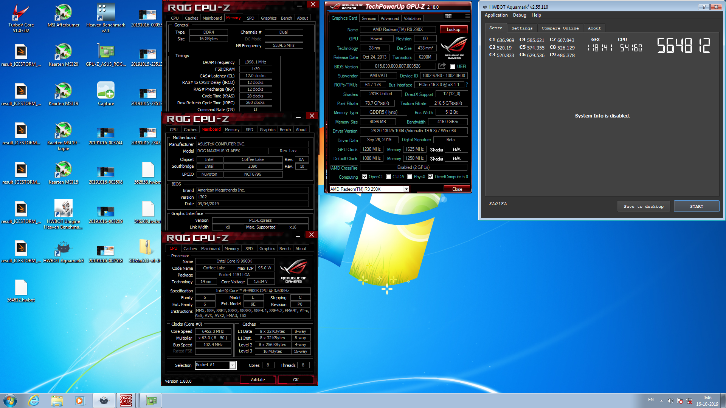Viewport: 726px width, 408px height.
Task: Click the Lookup button in GPU-Z
Action: 453,29
